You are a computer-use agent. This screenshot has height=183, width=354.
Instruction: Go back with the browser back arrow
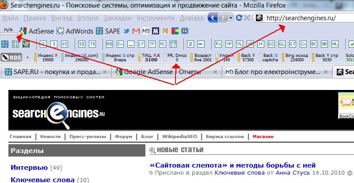coord(213,18)
